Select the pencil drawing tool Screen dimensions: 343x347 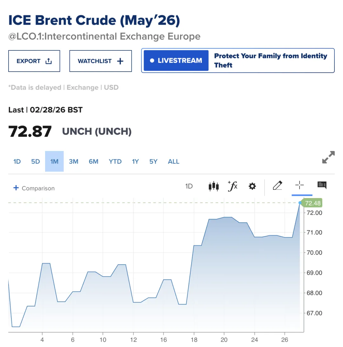(277, 185)
